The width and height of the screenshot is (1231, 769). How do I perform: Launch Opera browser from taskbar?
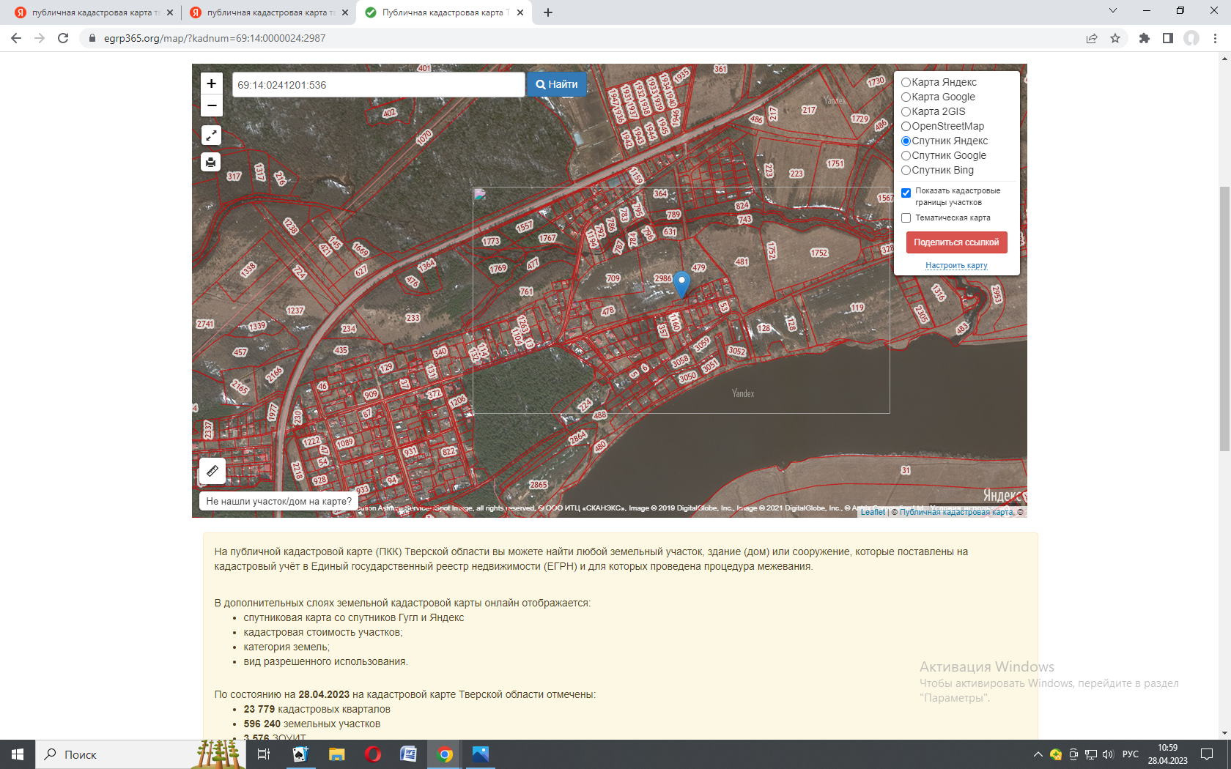[x=372, y=754]
